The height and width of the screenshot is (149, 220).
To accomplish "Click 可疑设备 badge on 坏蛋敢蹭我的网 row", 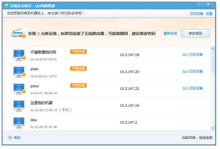I will [x=78, y=51].
